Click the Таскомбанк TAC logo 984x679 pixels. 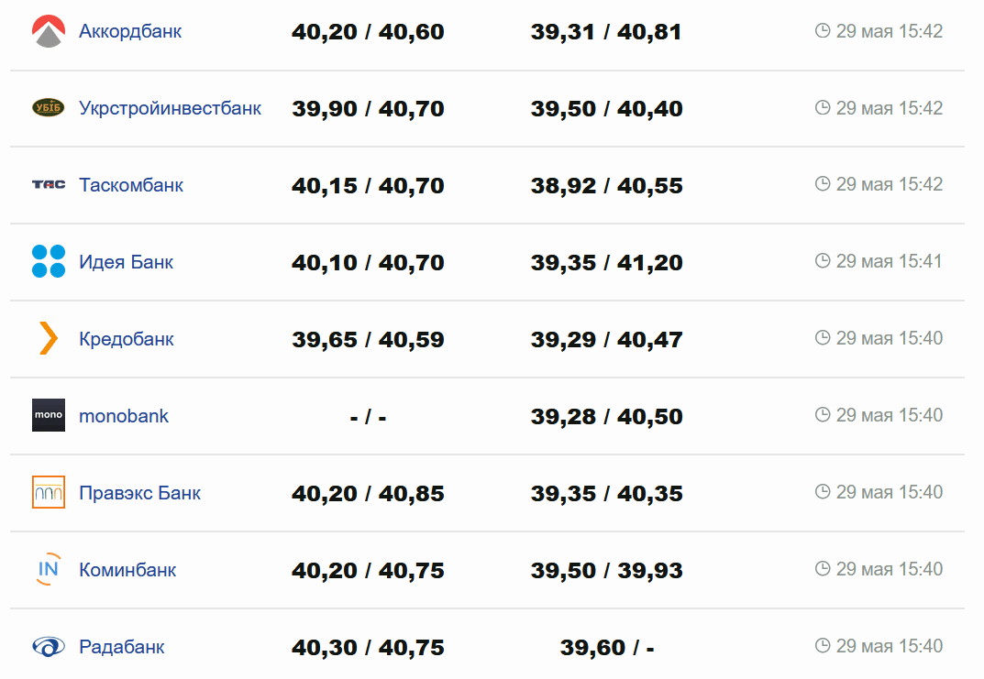pos(49,185)
